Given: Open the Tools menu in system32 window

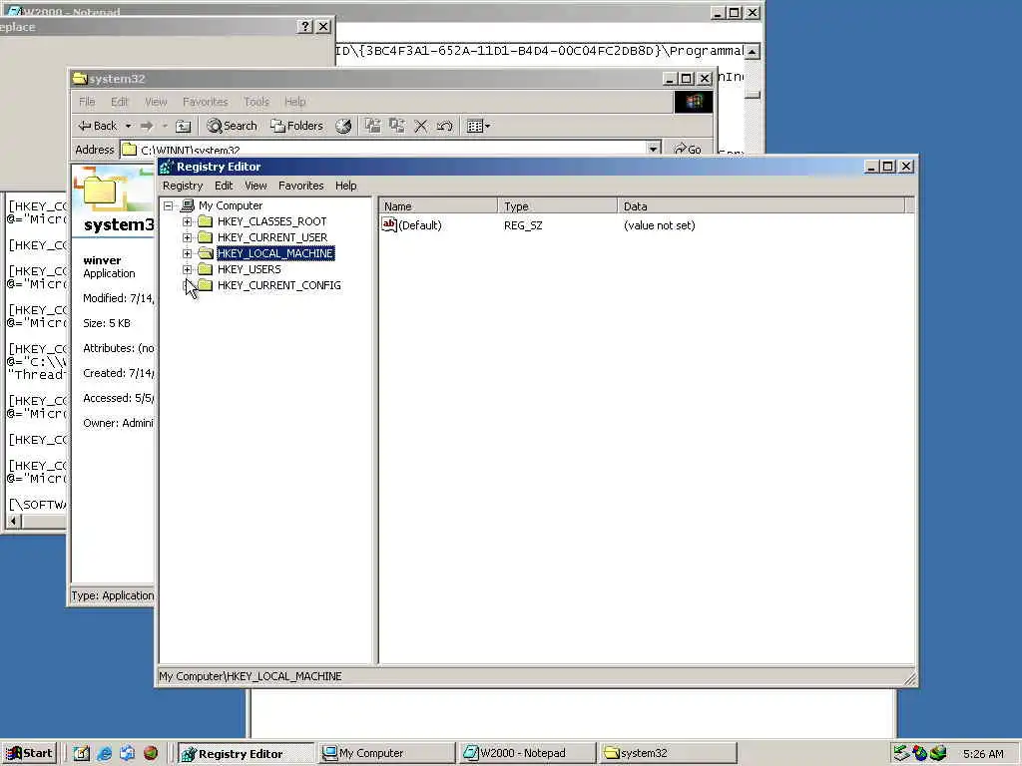Looking at the screenshot, I should coord(256,102).
